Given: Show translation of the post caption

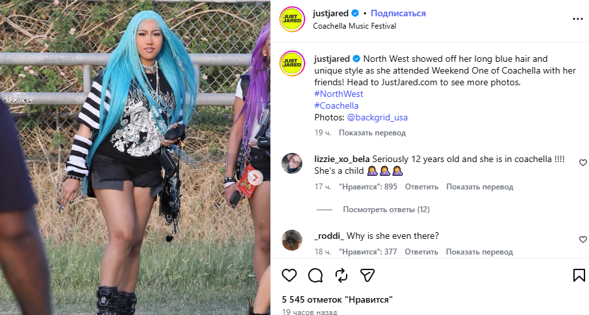Looking at the screenshot, I should pyautogui.click(x=372, y=133).
